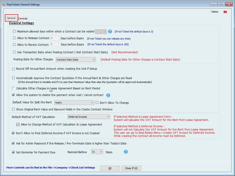
Task: Open Posting Date for Other Charges dropdown
Action: [76, 59]
